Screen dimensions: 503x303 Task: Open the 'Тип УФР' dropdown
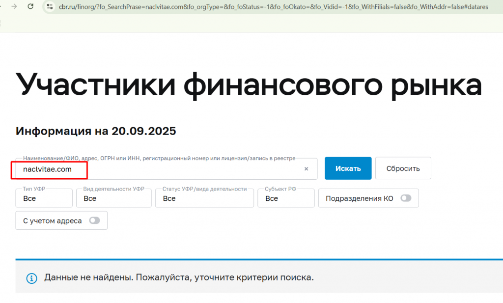tap(44, 198)
